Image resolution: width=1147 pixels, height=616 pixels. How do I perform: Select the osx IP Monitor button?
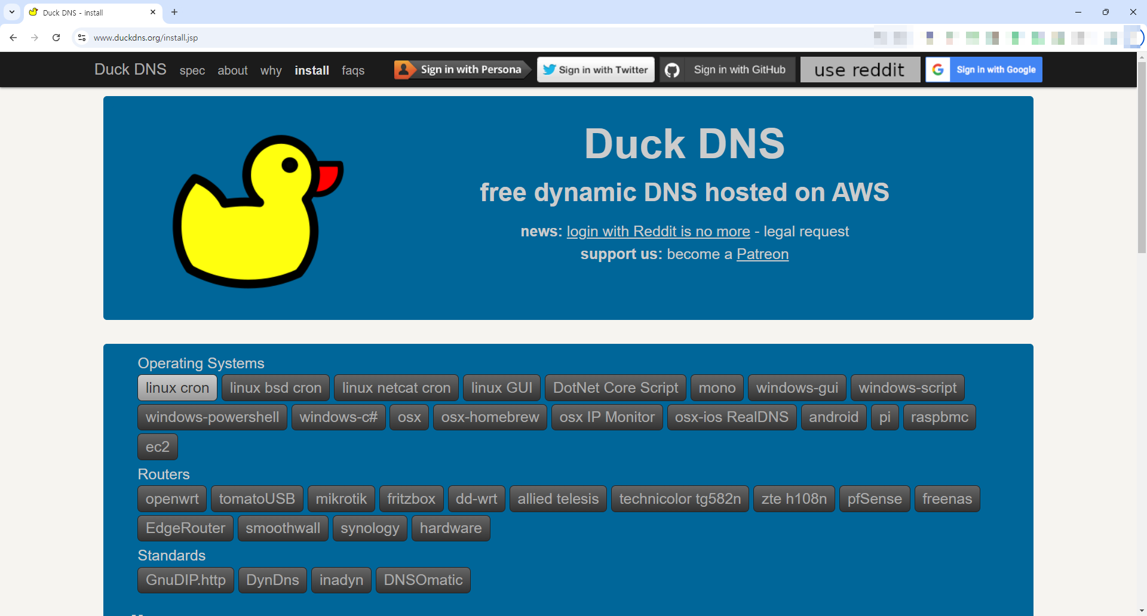click(607, 417)
